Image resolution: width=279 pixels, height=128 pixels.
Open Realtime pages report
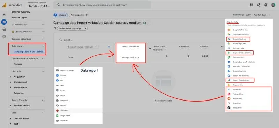click(x=19, y=18)
